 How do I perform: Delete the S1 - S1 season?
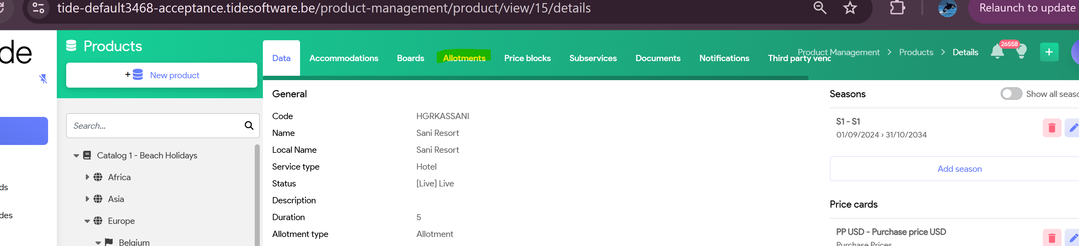[1051, 128]
